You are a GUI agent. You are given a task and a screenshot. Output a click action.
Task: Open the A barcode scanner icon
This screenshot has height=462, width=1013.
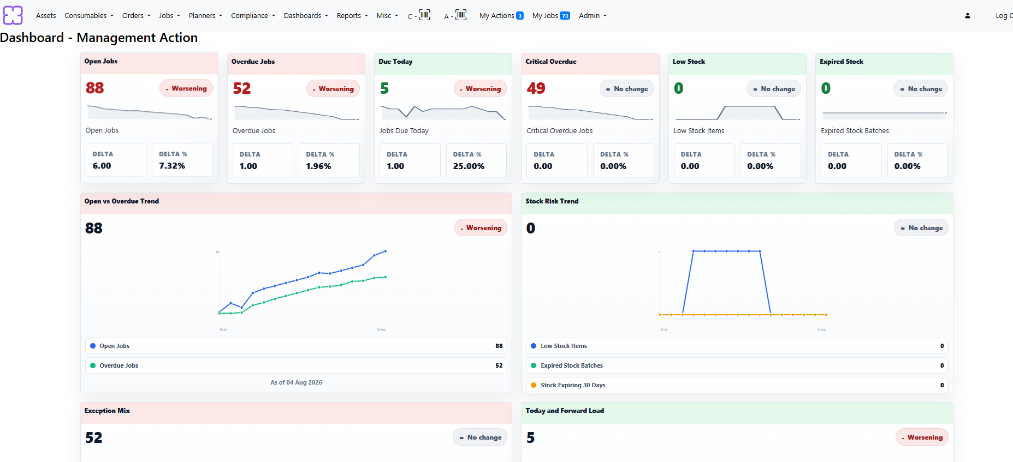tap(461, 15)
